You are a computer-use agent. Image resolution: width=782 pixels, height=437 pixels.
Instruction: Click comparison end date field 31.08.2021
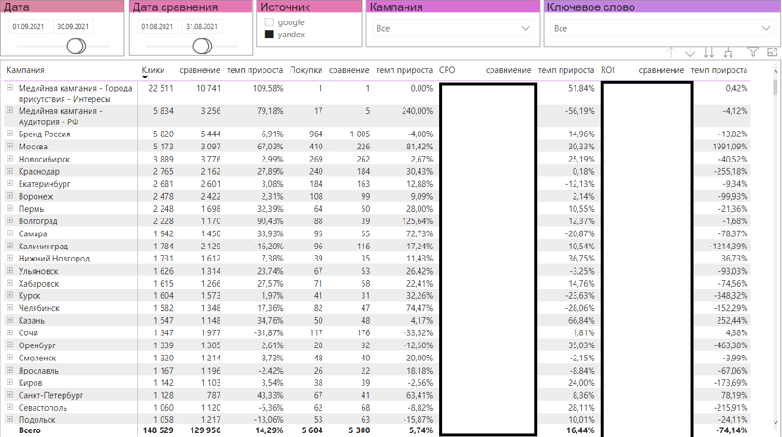[x=202, y=26]
